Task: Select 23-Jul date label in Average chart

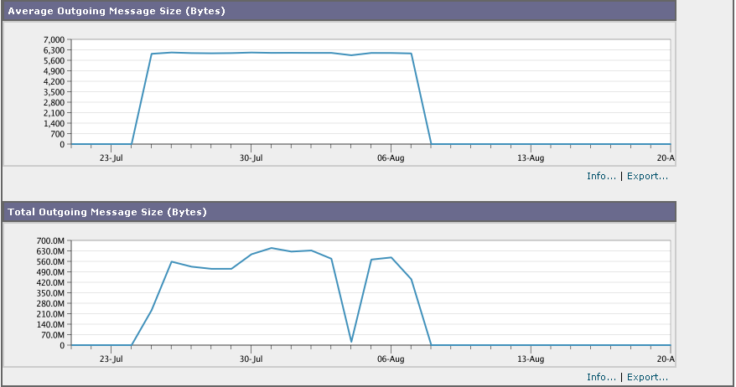Action: point(111,158)
